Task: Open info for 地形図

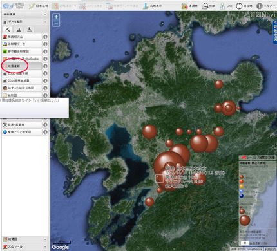Action: click(x=45, y=95)
